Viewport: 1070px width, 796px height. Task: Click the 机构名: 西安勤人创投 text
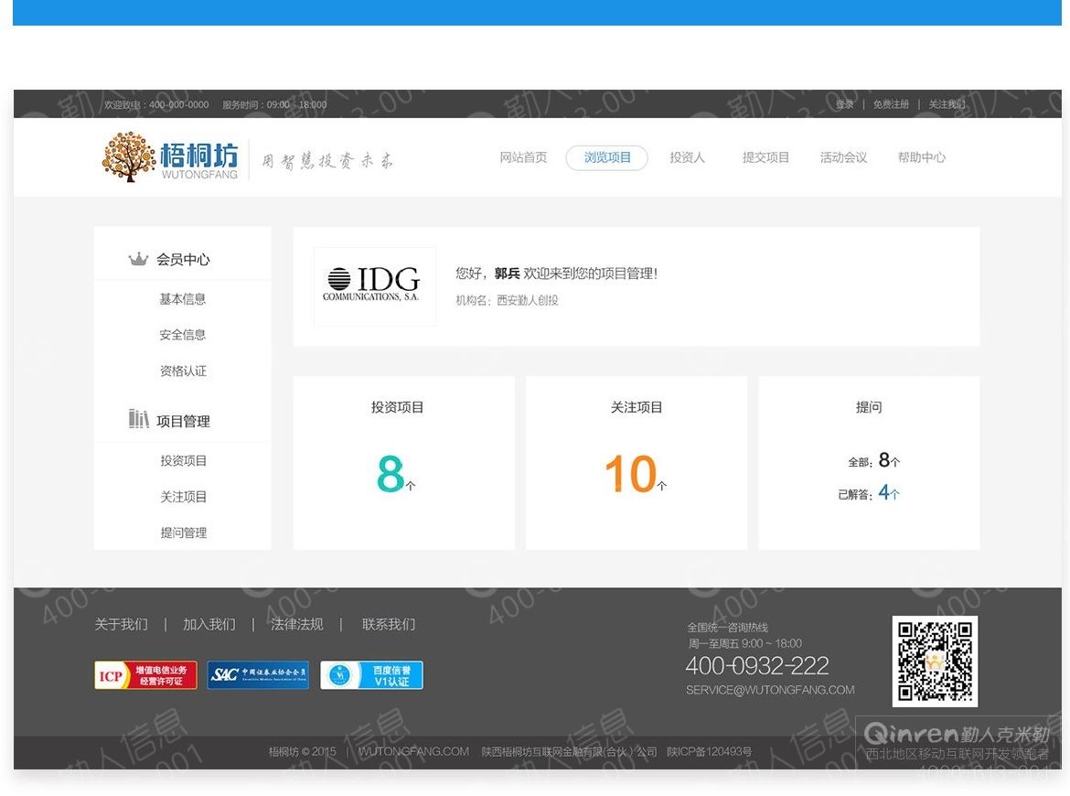point(507,300)
